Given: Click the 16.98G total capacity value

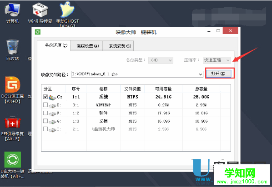Looking at the screenshot, I should pyautogui.click(x=201, y=121).
